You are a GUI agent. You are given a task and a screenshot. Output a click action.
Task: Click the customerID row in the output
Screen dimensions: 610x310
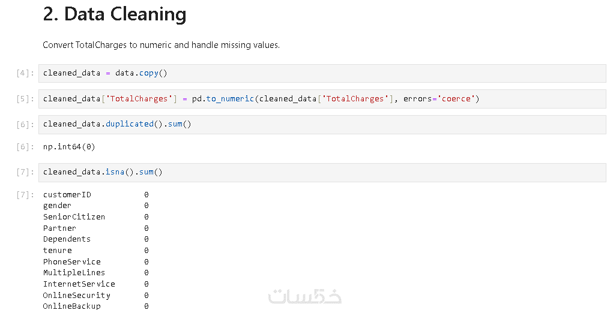tap(67, 195)
